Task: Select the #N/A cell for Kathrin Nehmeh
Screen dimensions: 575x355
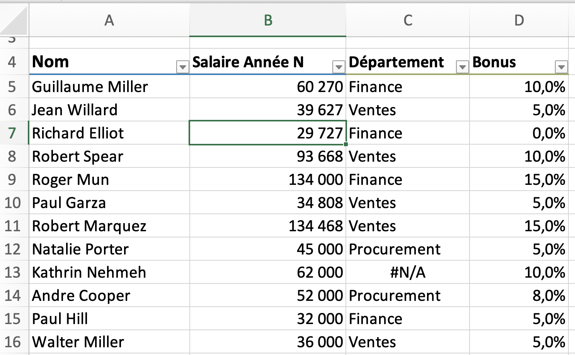Action: pos(407,272)
